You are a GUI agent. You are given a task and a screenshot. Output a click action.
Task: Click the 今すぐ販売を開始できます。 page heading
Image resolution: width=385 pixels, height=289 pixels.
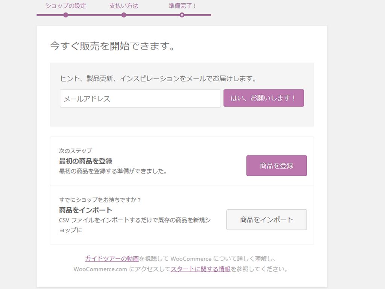coord(113,46)
